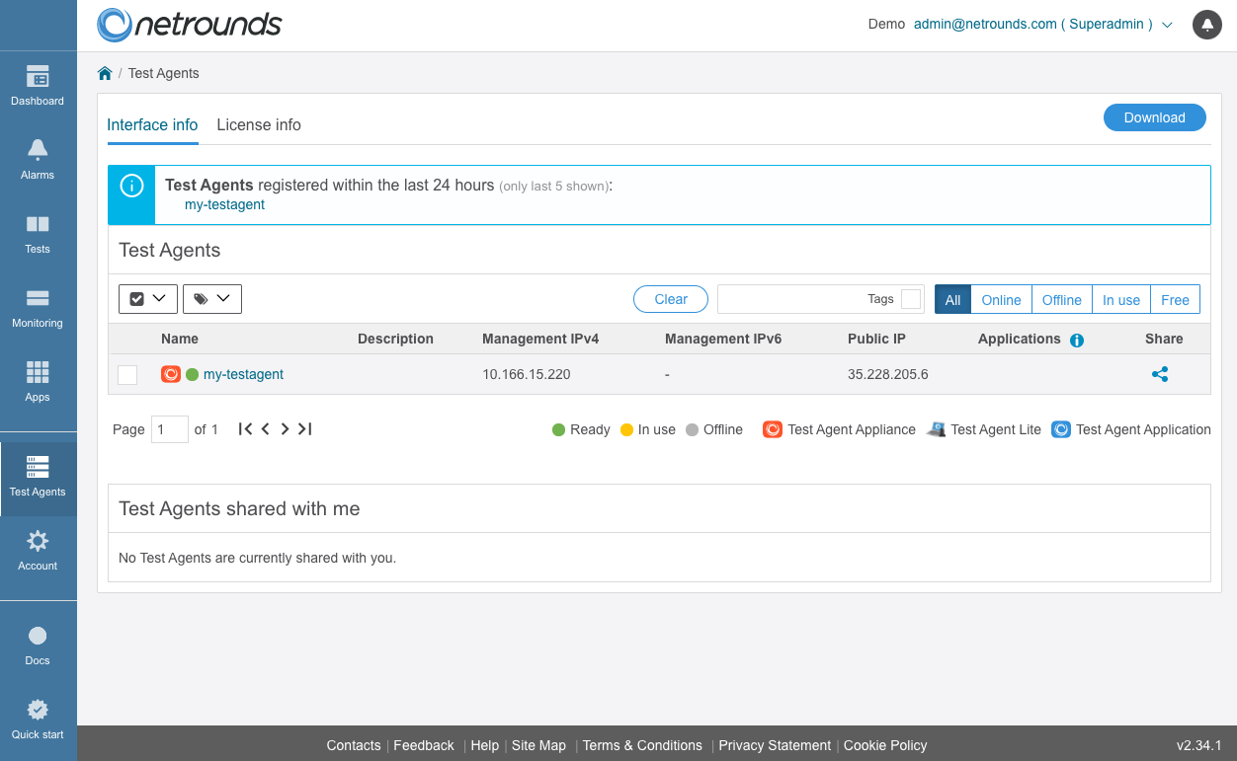
Task: Click the Download button
Action: pos(1154,117)
